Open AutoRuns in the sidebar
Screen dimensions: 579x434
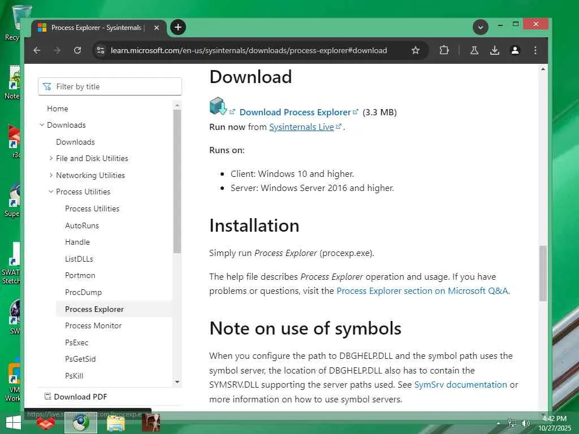point(82,225)
